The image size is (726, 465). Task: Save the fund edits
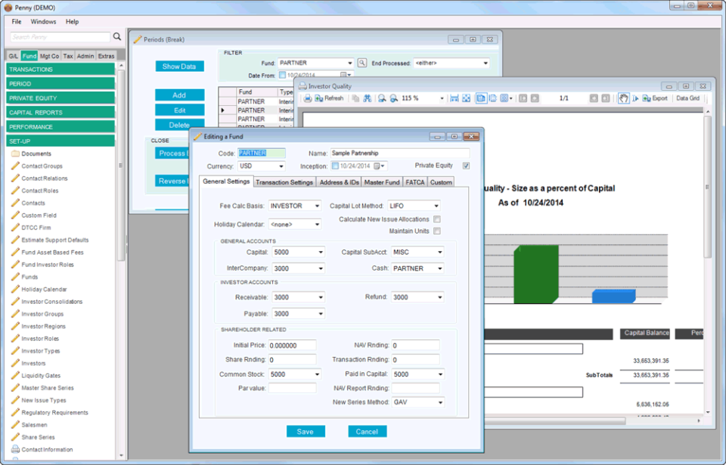coord(306,431)
